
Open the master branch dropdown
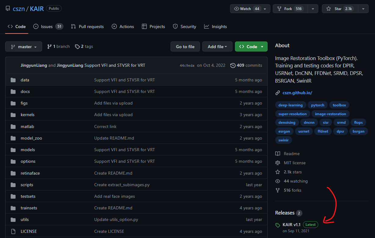coord(24,47)
